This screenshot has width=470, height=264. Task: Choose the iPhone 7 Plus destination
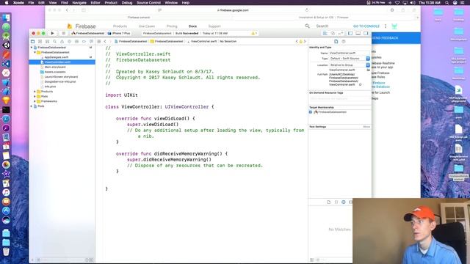pos(119,33)
